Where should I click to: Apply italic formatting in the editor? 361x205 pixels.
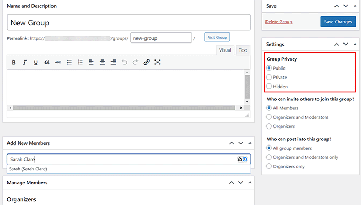point(24,62)
